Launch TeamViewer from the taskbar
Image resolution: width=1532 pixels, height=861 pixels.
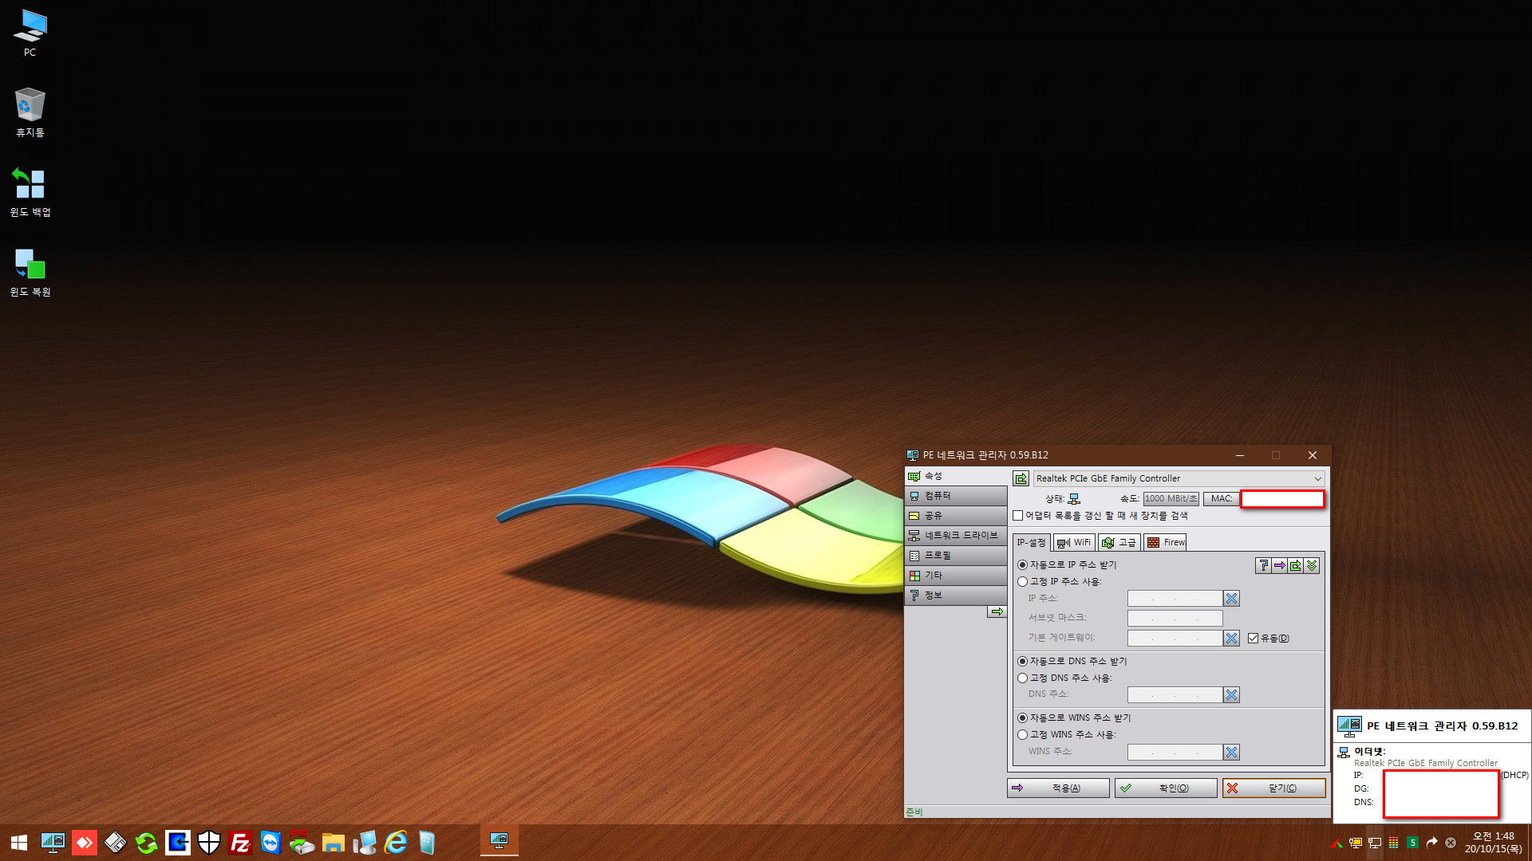270,843
